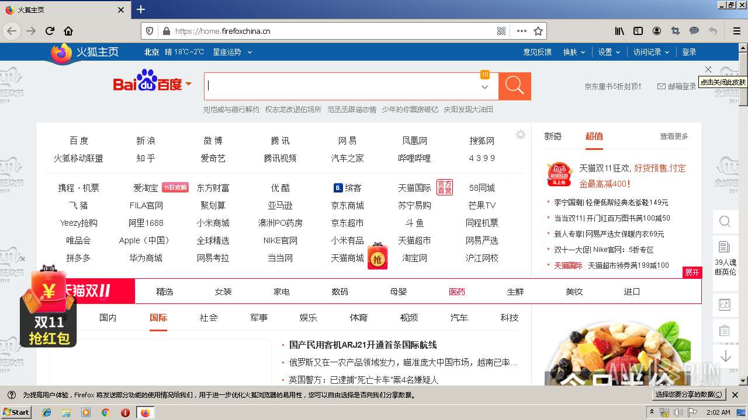Go back with the browser back arrow
This screenshot has width=748, height=420.
click(x=12, y=31)
